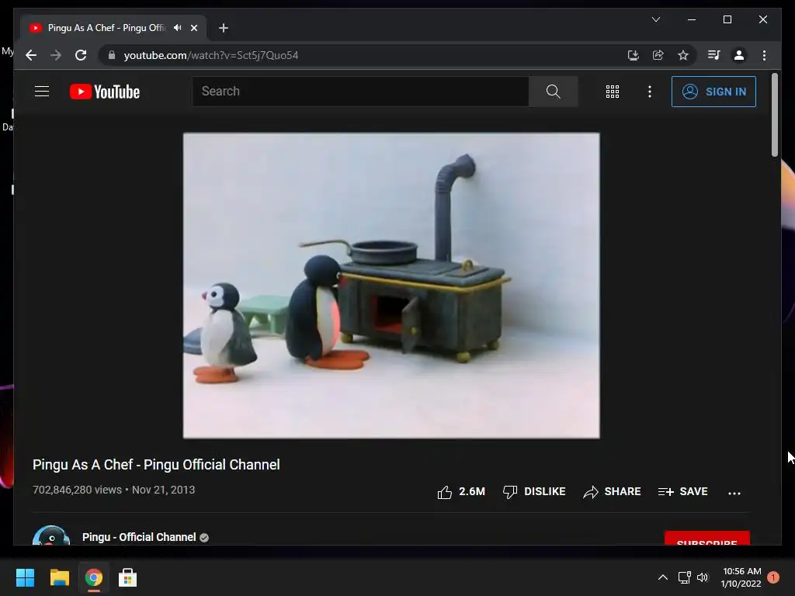Click the 702,846,280 views text
Viewport: 795px width, 596px height.
tap(77, 490)
